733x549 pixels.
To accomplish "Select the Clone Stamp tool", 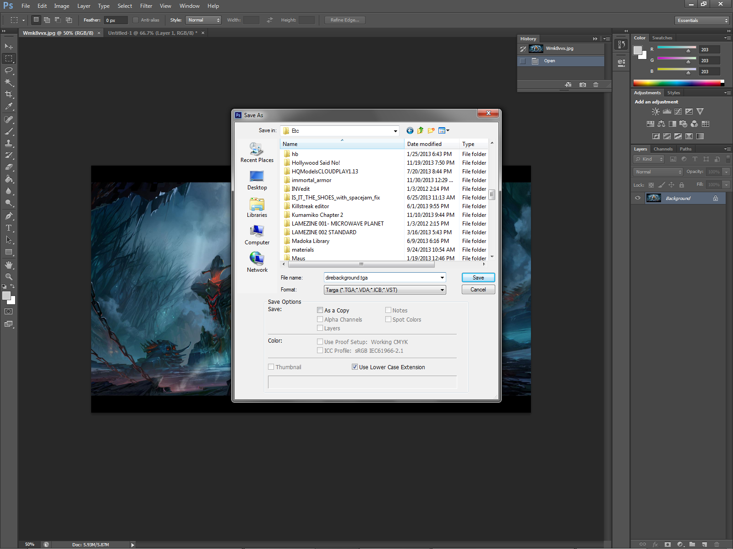I will (x=9, y=143).
